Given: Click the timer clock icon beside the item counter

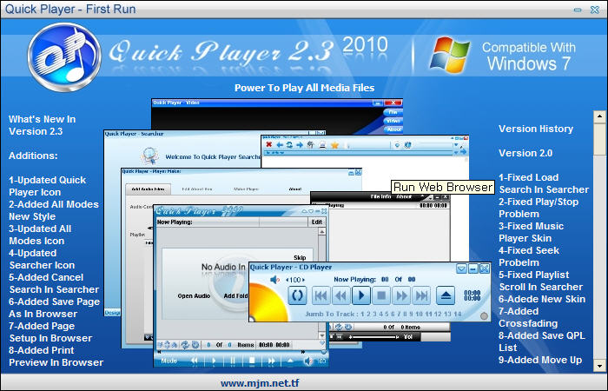Looking at the screenshot, I should pyautogui.click(x=195, y=344).
